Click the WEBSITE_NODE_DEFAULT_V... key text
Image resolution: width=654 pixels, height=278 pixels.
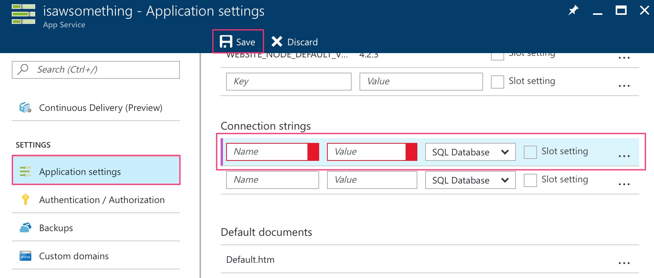(x=287, y=55)
